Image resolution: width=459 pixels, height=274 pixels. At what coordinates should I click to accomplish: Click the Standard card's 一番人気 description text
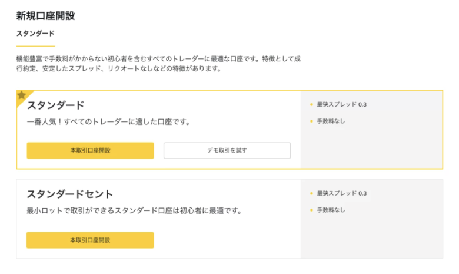tap(109, 121)
